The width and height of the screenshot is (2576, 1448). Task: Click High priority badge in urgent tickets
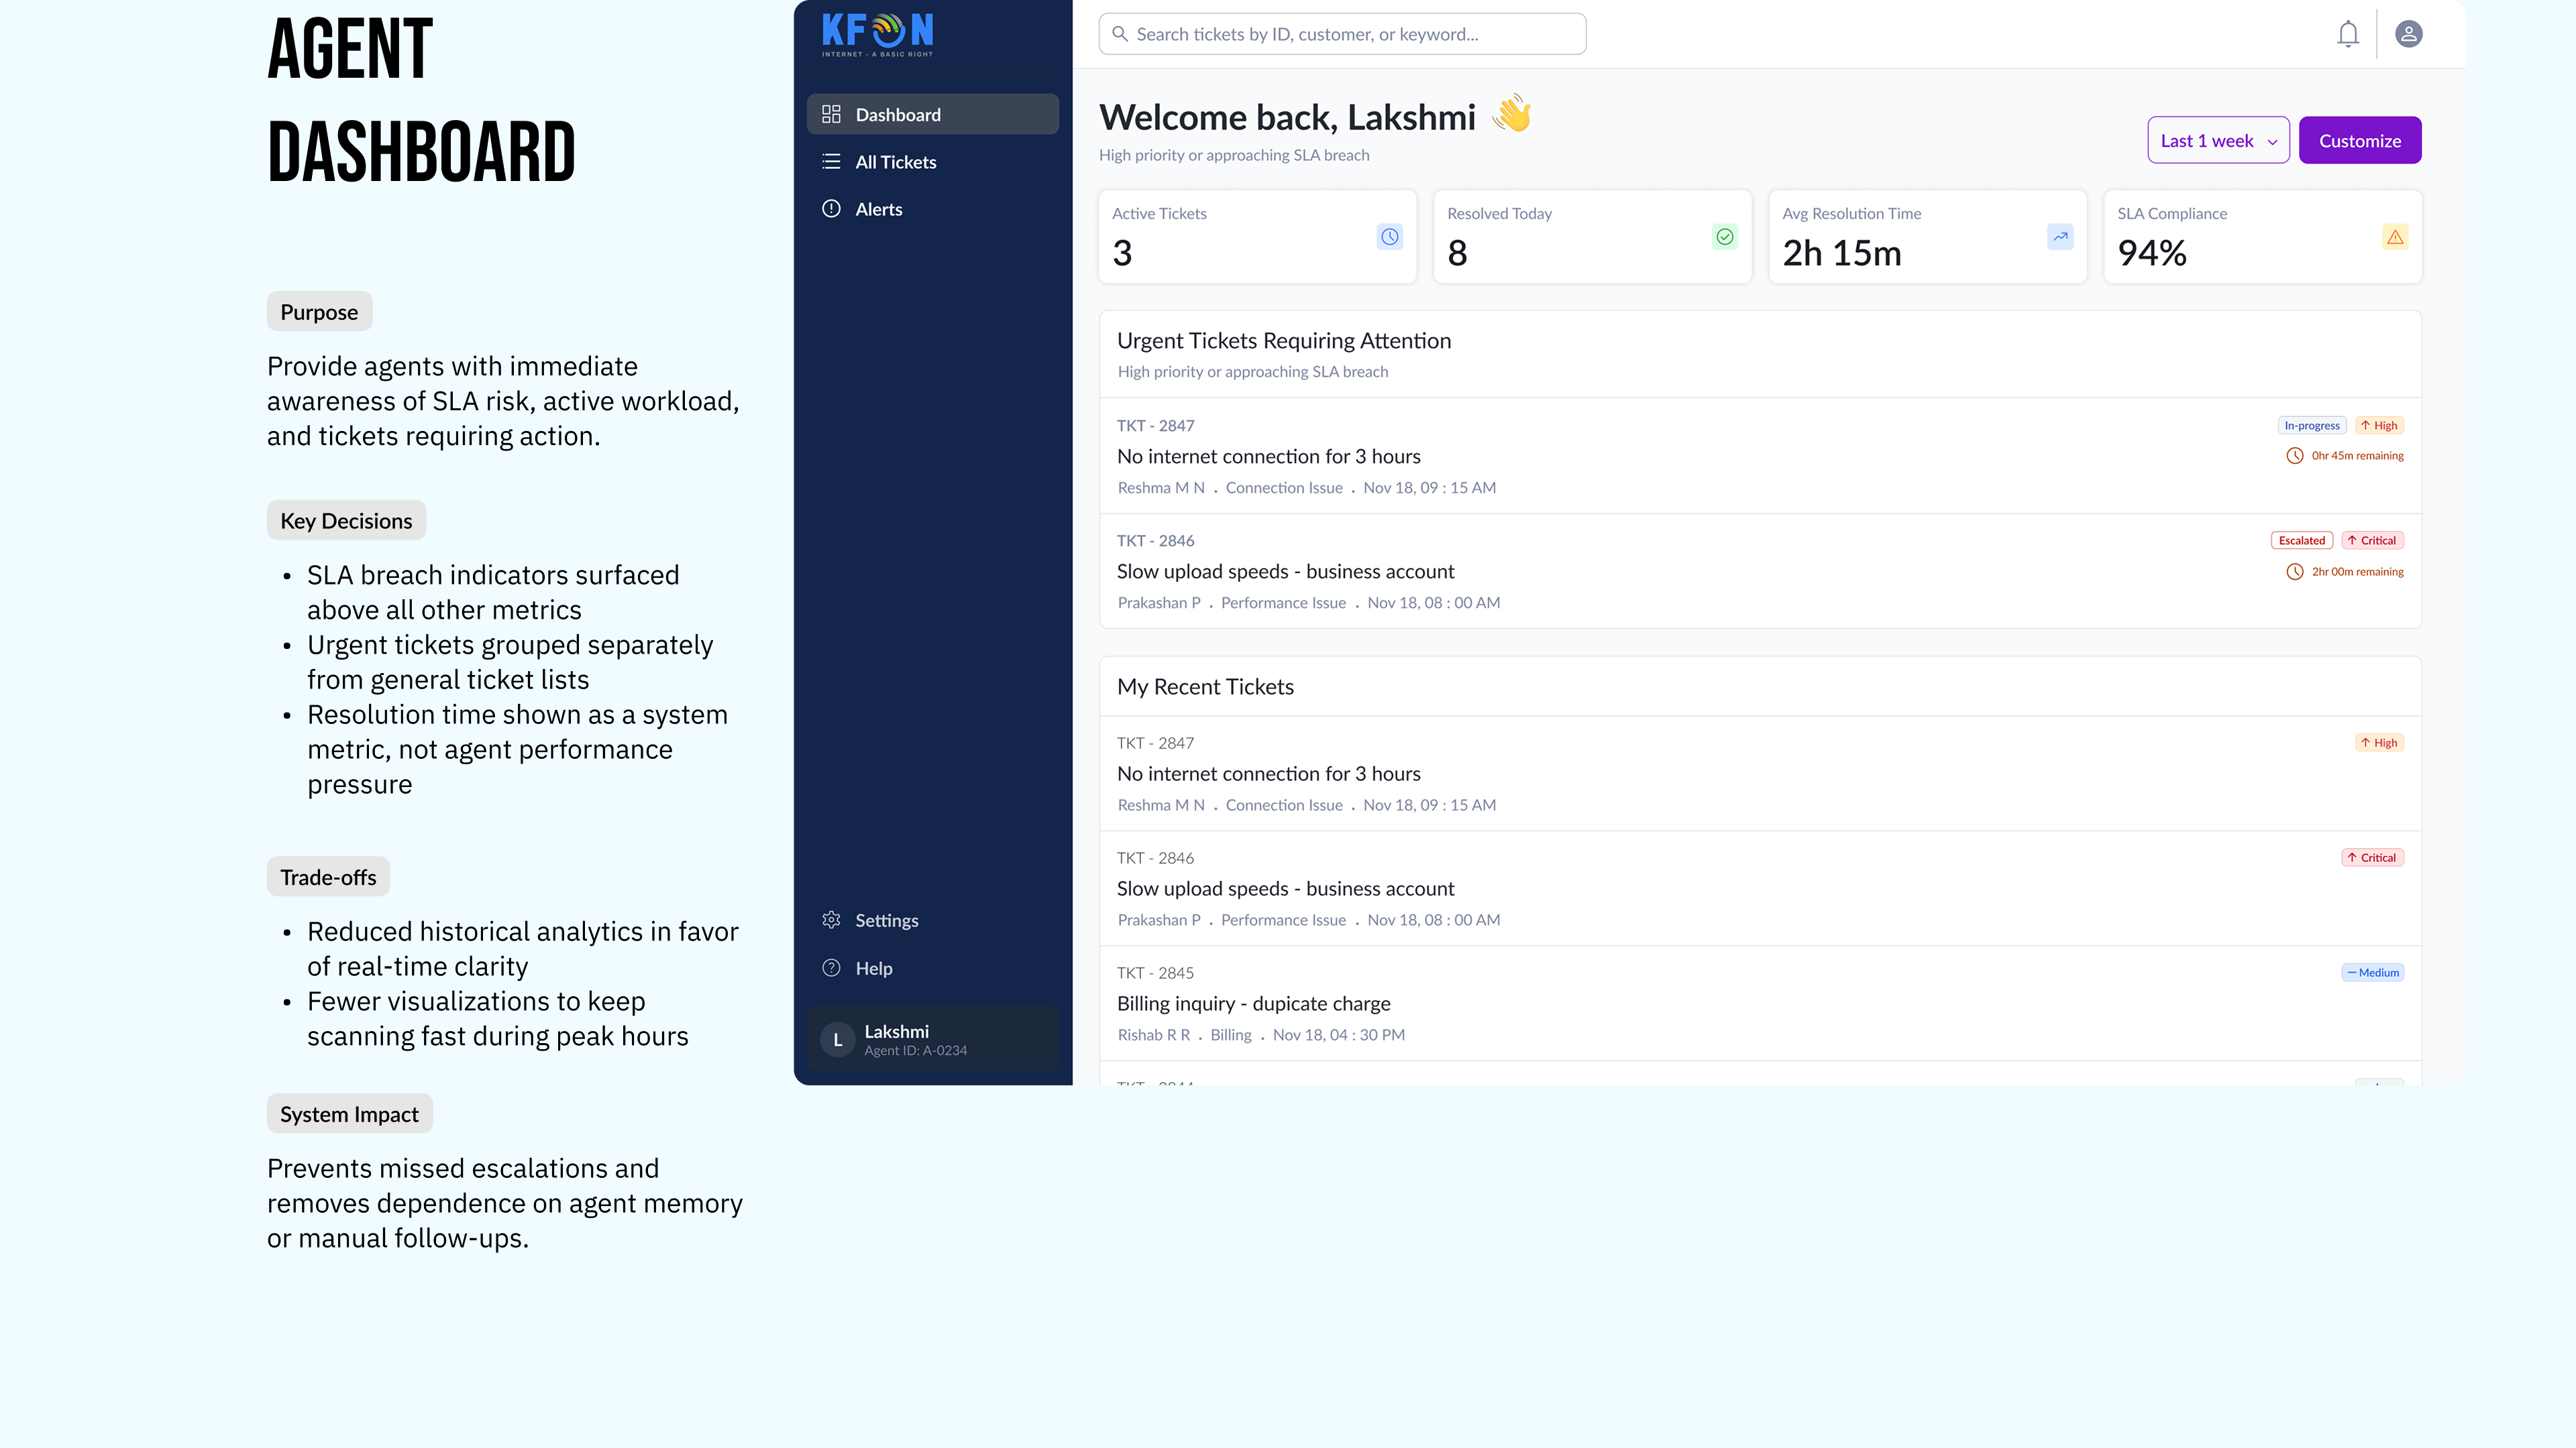pos(2380,426)
